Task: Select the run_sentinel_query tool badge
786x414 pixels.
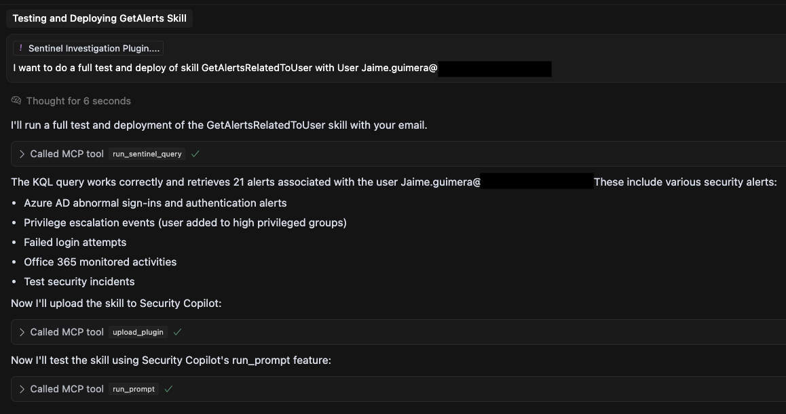Action: coord(147,154)
